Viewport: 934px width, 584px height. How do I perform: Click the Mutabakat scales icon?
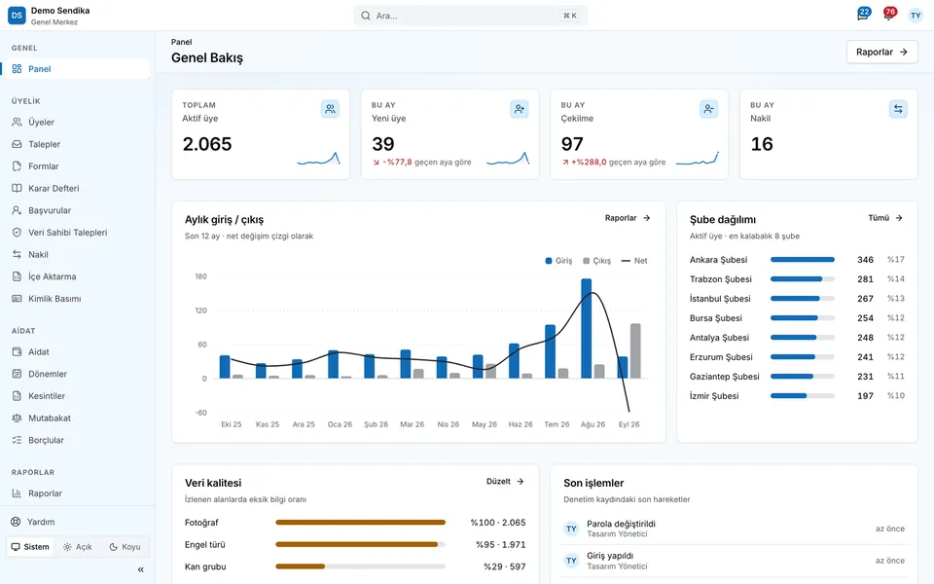(17, 419)
